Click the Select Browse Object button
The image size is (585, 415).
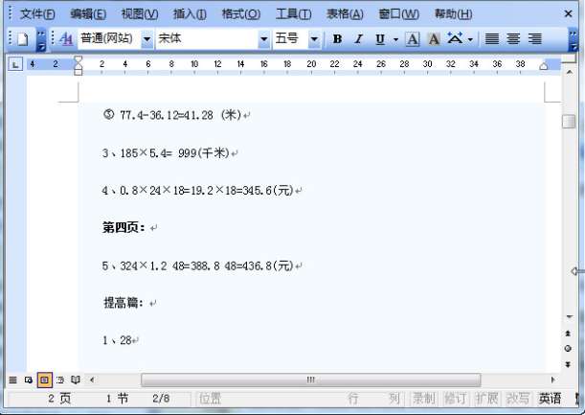[568, 349]
